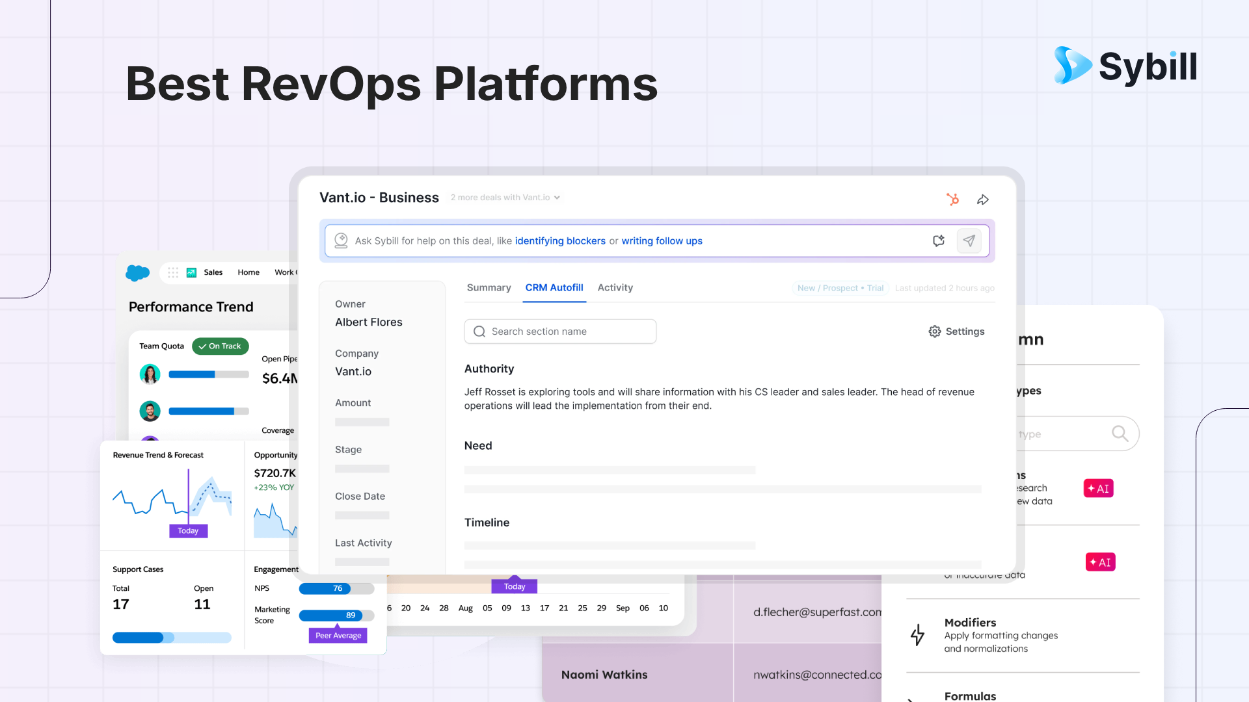The height and width of the screenshot is (702, 1249).
Task: Open the Sales app label in Salesforce
Action: click(x=213, y=272)
